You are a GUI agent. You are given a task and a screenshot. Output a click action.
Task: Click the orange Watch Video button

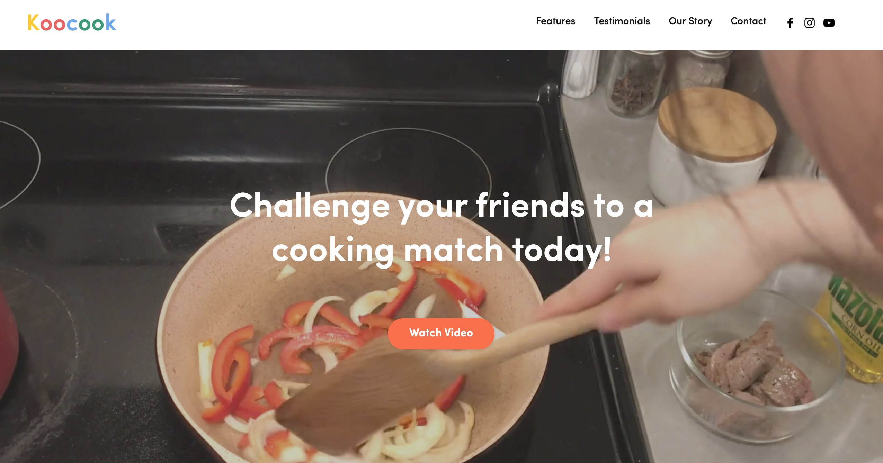pyautogui.click(x=441, y=333)
